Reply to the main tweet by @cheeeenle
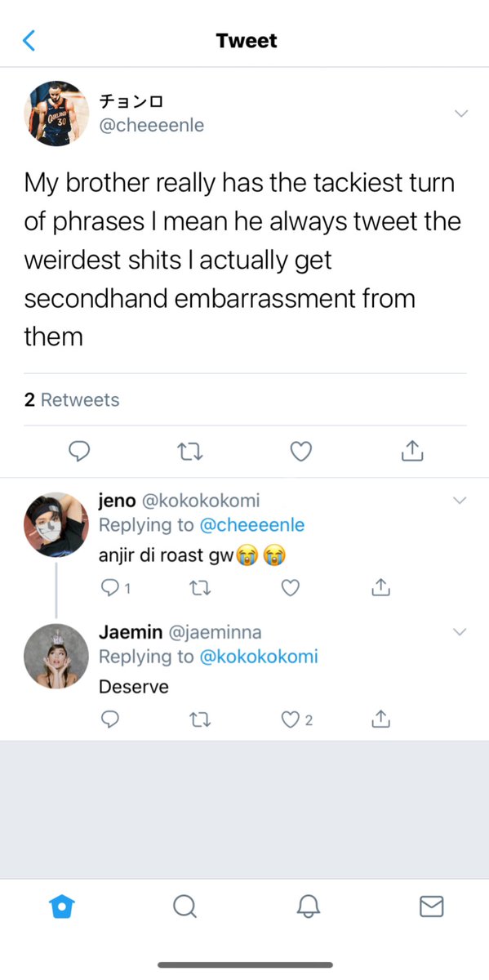This screenshot has width=489, height=980. tap(79, 450)
